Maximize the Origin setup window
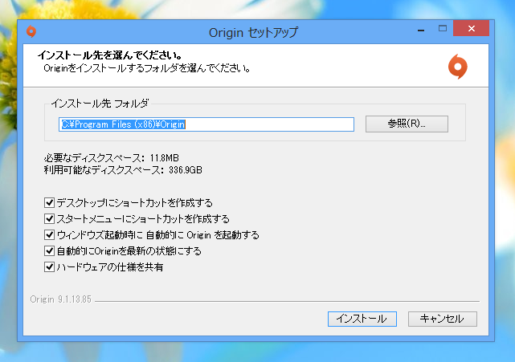 (443, 29)
